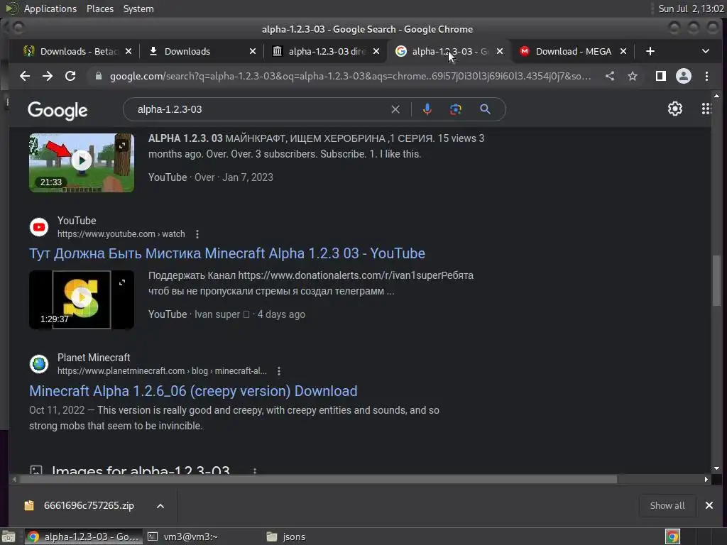
Task: Open the Chrome profile avatar
Action: (684, 76)
